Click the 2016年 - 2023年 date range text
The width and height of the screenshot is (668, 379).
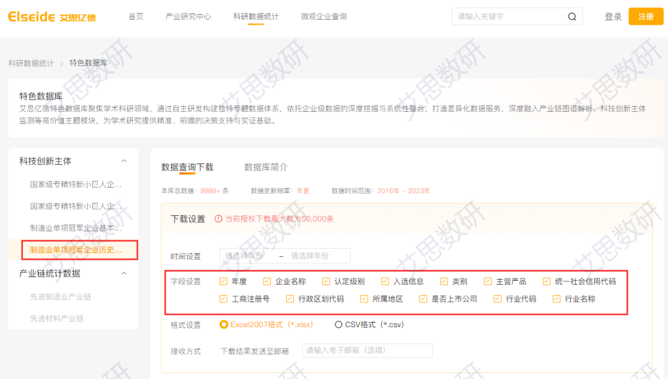coord(403,191)
